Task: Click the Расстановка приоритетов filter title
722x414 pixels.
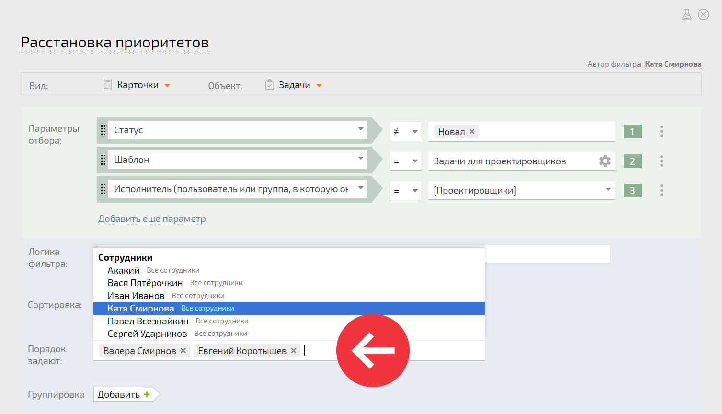Action: 115,43
